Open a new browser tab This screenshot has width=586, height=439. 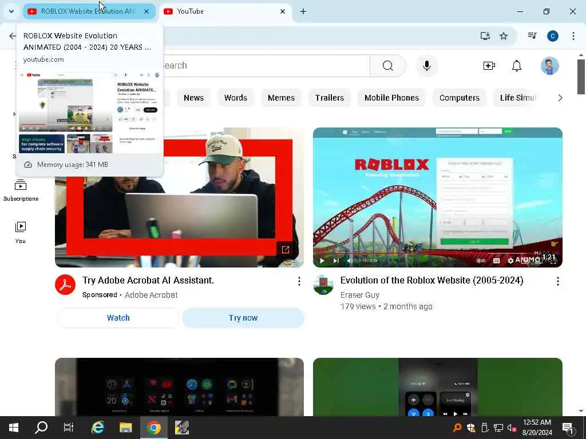coord(303,11)
